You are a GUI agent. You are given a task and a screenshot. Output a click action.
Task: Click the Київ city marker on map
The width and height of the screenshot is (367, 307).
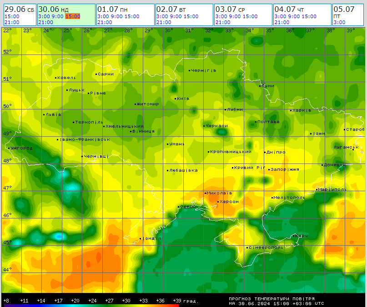pyautogui.click(x=176, y=99)
